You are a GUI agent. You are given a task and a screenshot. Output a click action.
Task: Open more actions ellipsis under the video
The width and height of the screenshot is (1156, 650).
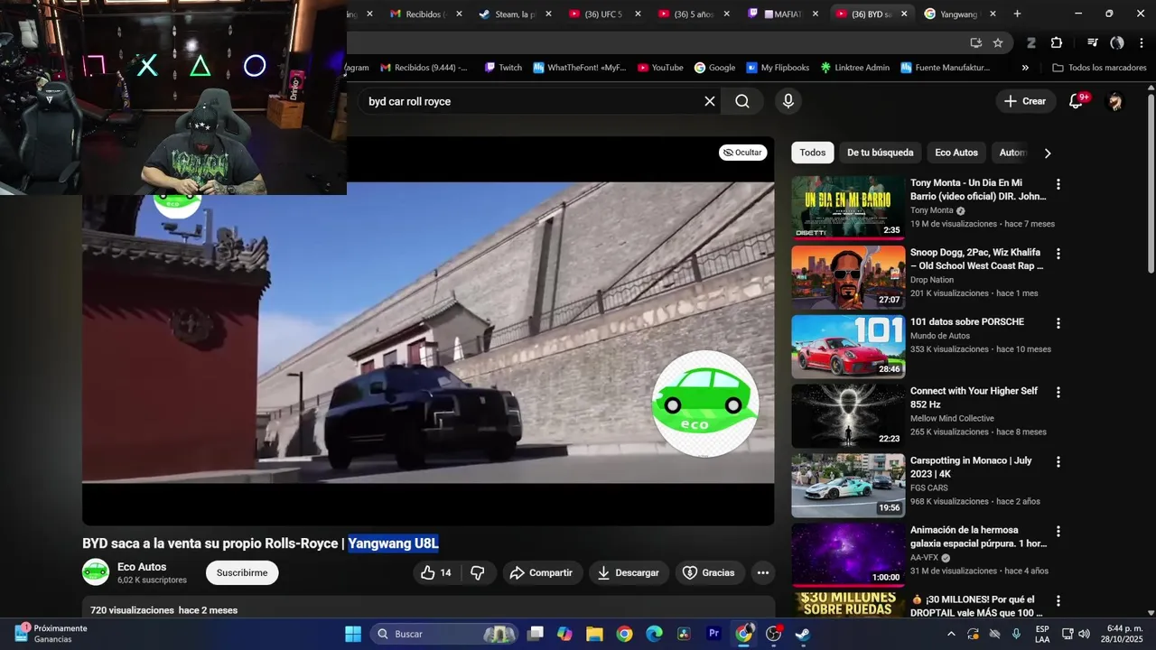pyautogui.click(x=763, y=572)
